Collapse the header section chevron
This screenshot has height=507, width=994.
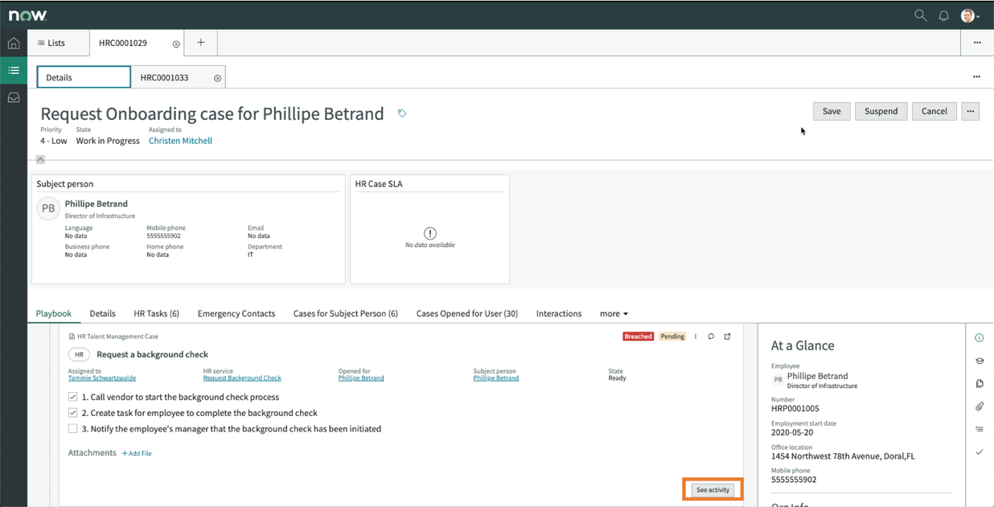pos(40,159)
